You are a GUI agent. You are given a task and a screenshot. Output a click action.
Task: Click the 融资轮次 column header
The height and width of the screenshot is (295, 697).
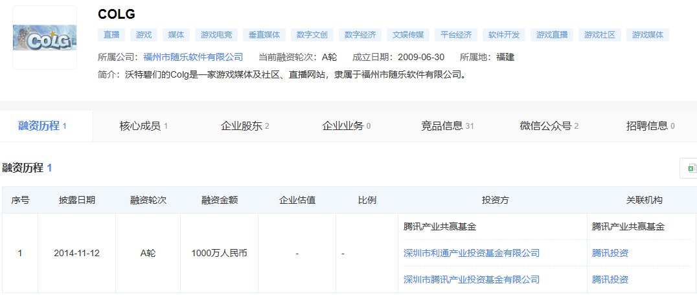[x=148, y=200]
